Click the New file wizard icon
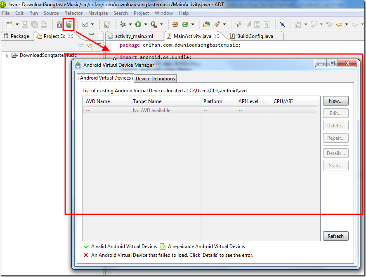This screenshot has width=366, height=277. 9,24
